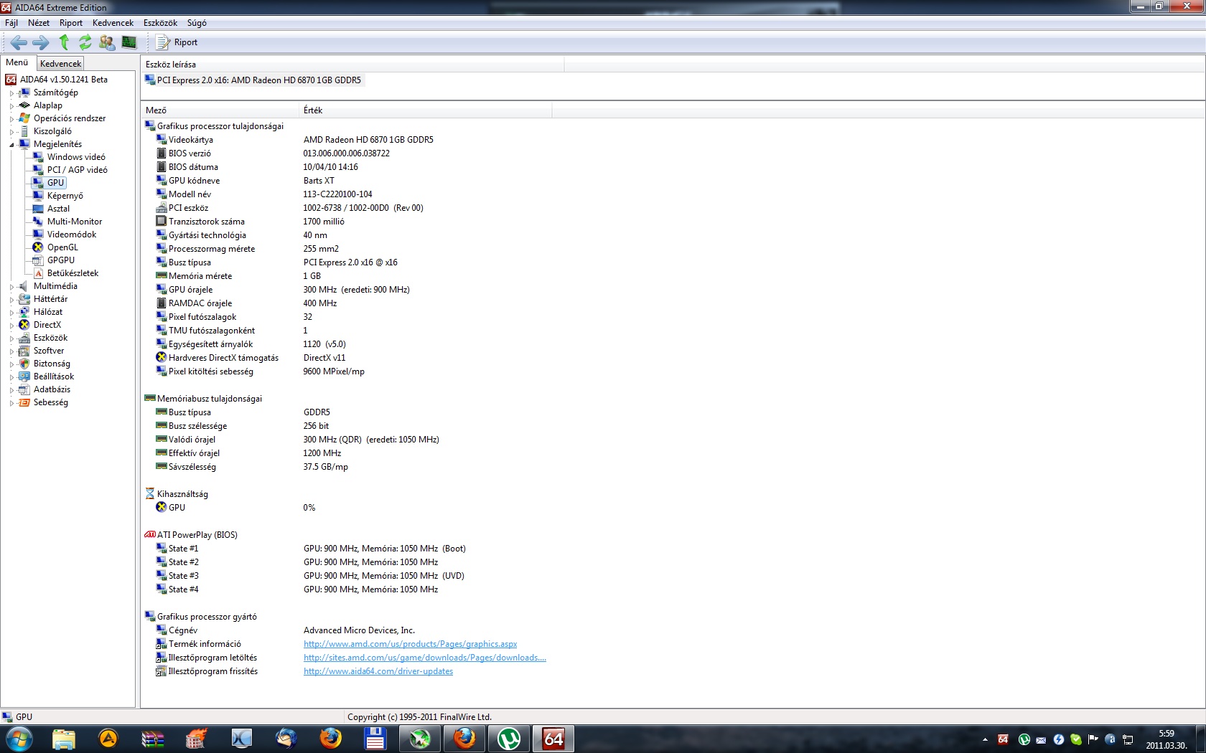Open the Kedvencek menu
This screenshot has width=1206, height=753.
tap(113, 23)
